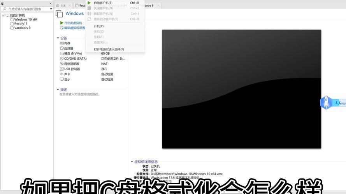Collapse the 我的计算机 tree node

3,15
